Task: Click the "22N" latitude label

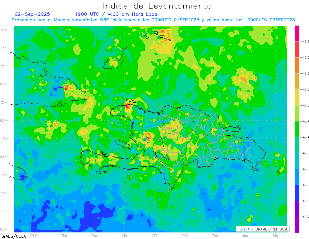Action: (x=4, y=30)
